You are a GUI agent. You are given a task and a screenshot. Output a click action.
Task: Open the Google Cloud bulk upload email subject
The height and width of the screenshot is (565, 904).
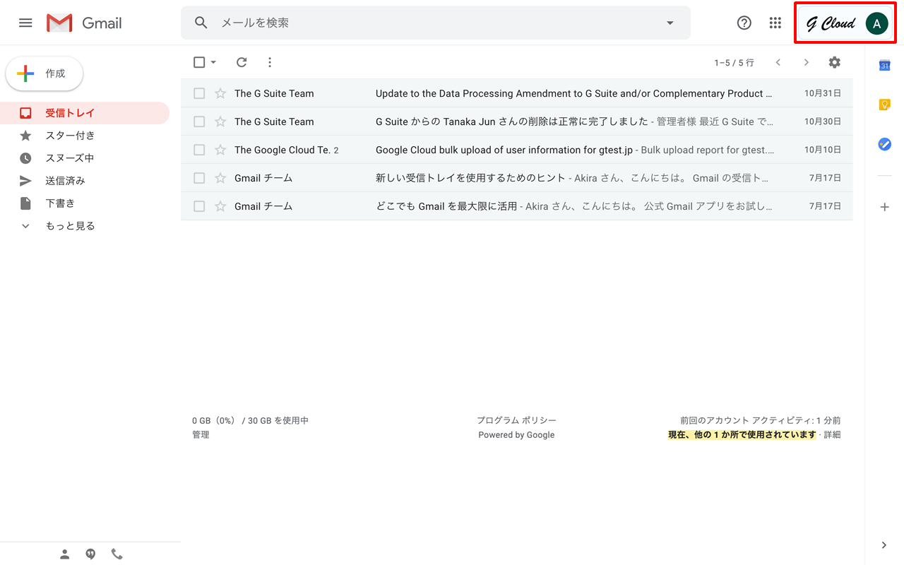pyautogui.click(x=504, y=150)
